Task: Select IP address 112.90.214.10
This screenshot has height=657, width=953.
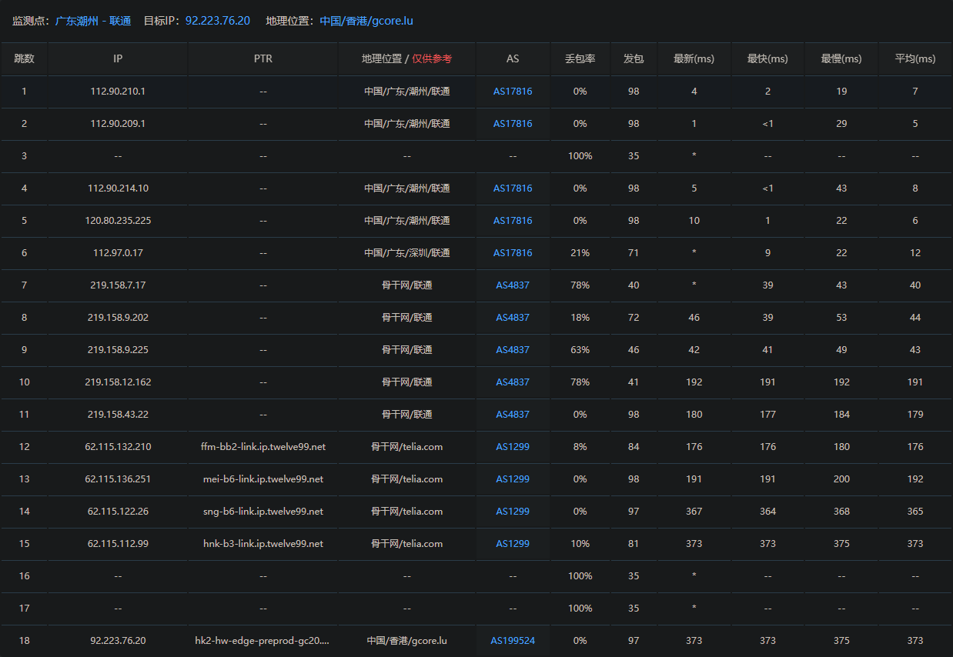Action: pos(118,188)
